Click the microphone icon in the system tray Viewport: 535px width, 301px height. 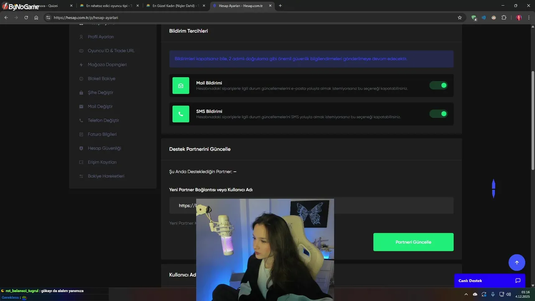pos(493,294)
